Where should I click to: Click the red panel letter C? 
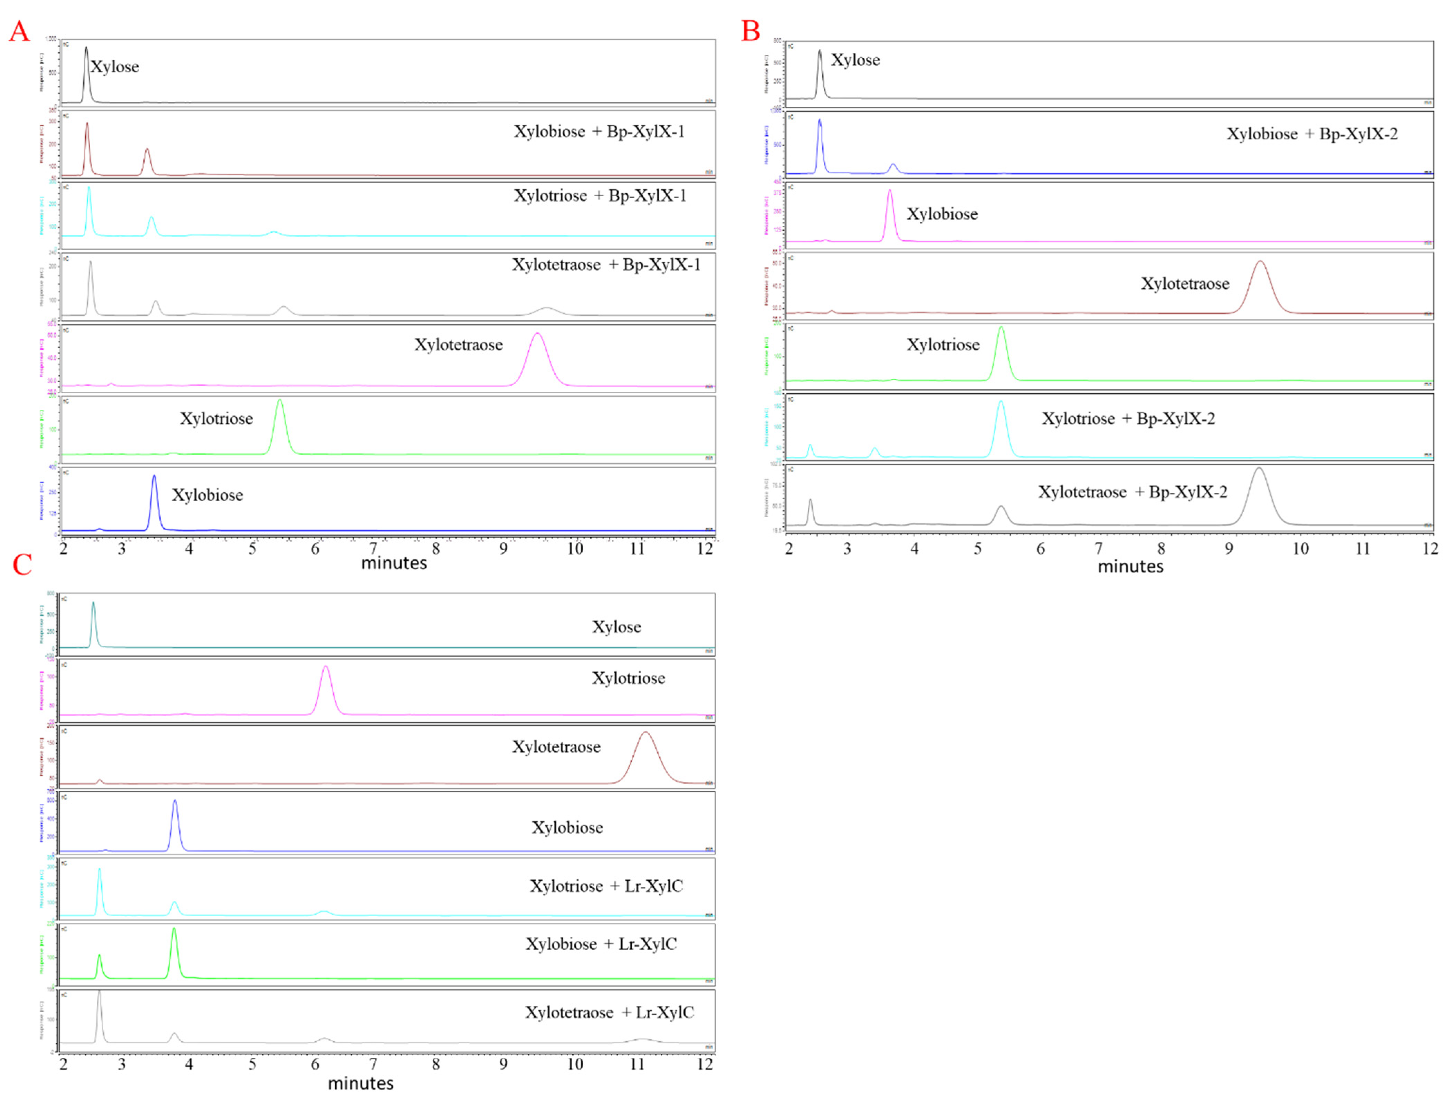point(22,565)
